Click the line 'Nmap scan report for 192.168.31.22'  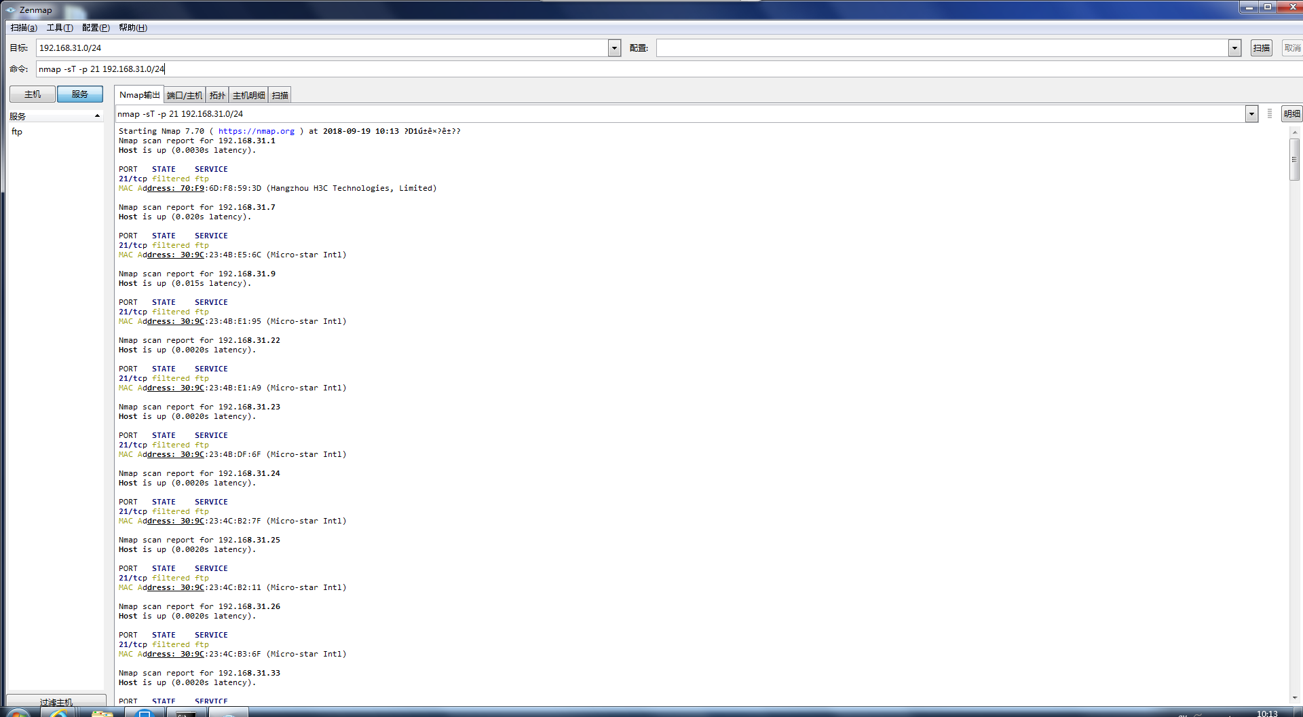click(200, 341)
